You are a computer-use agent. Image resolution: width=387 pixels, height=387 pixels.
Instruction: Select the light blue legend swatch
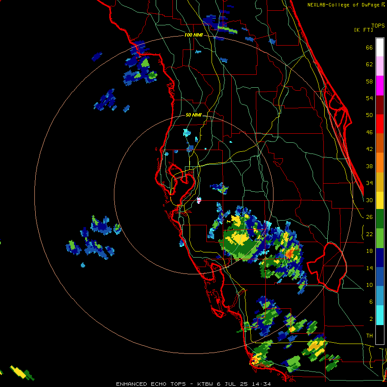click(380, 296)
